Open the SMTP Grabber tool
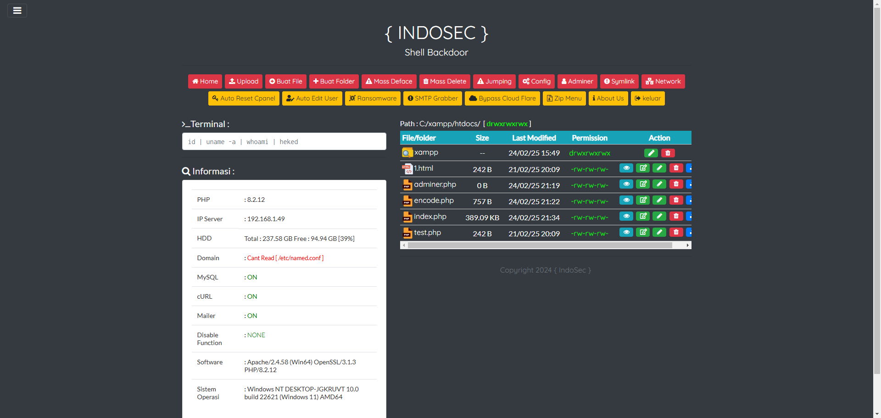881x418 pixels. (432, 98)
